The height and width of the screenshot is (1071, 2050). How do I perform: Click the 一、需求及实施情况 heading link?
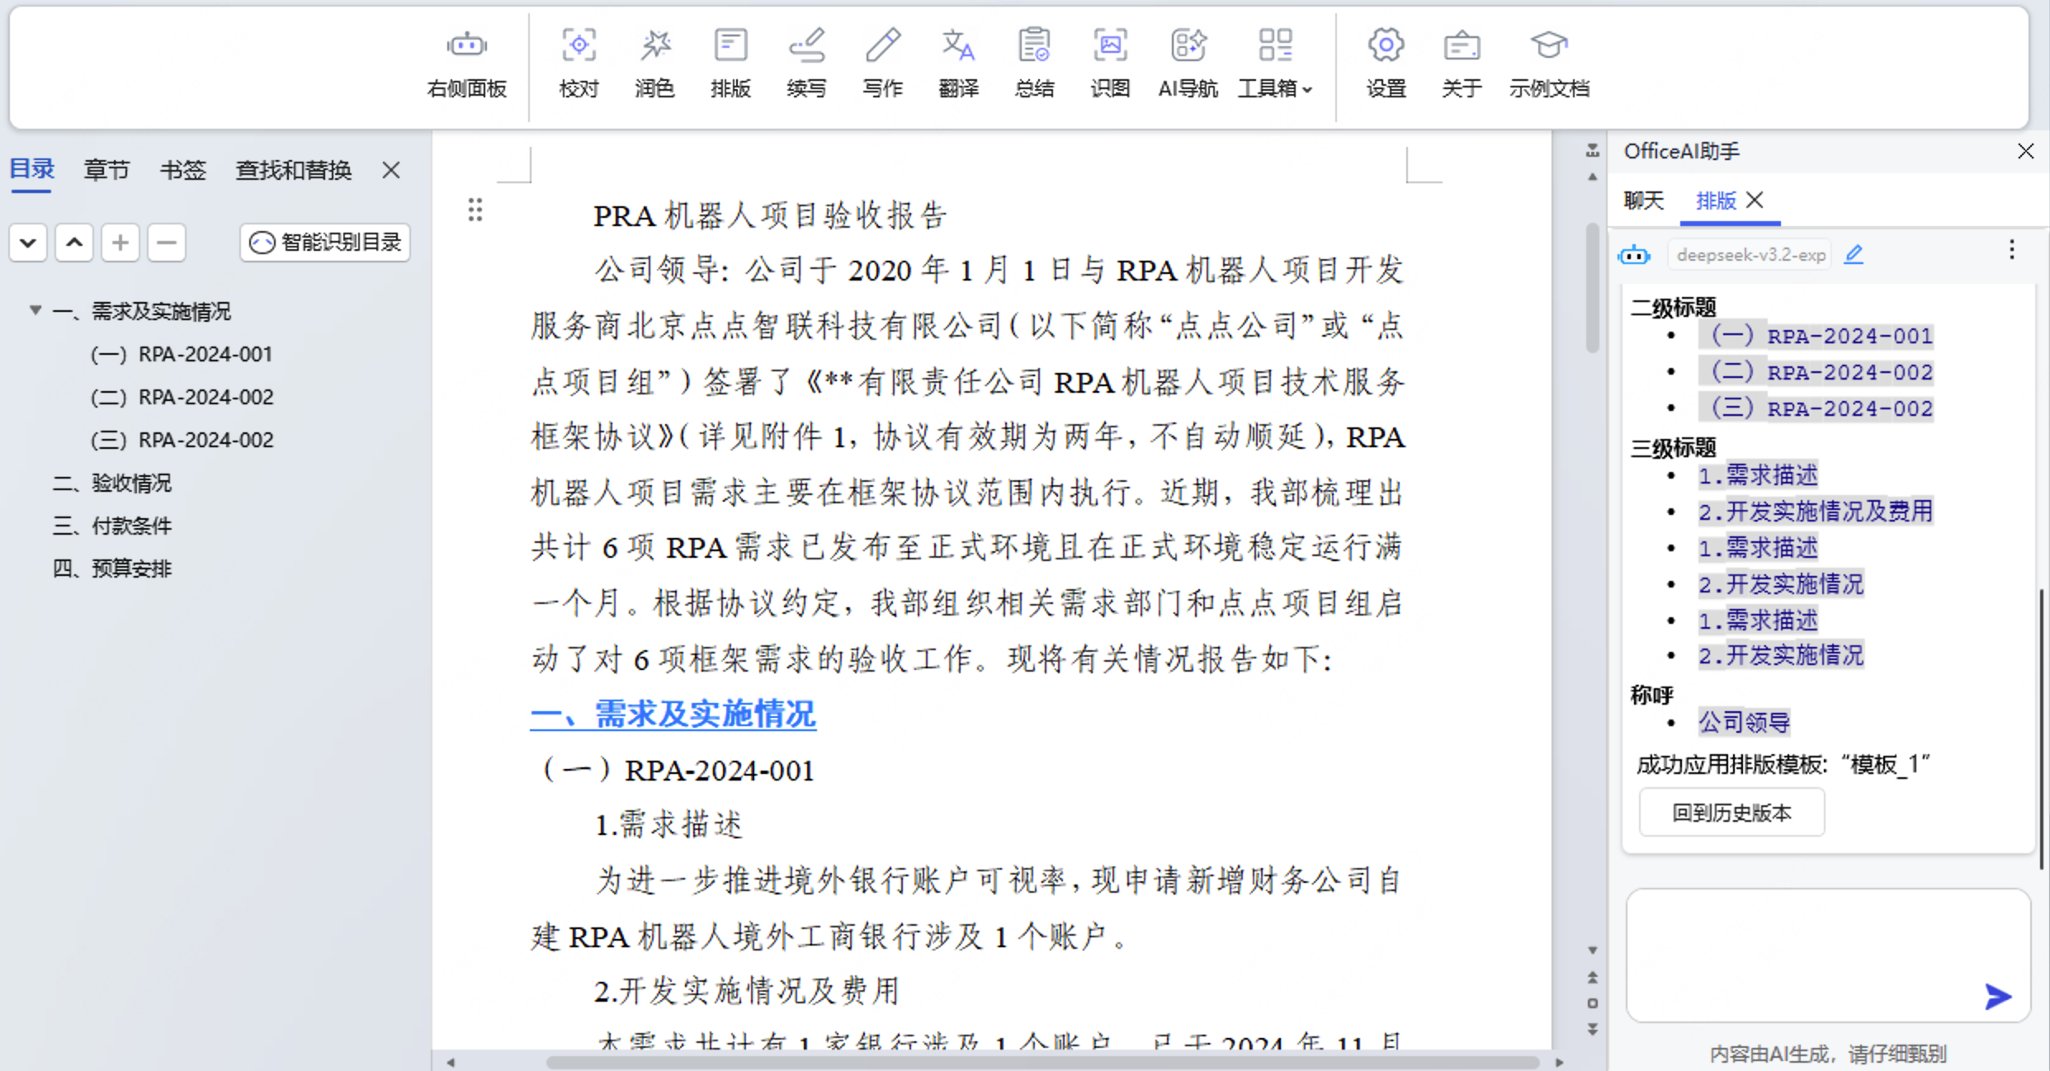tap(673, 714)
